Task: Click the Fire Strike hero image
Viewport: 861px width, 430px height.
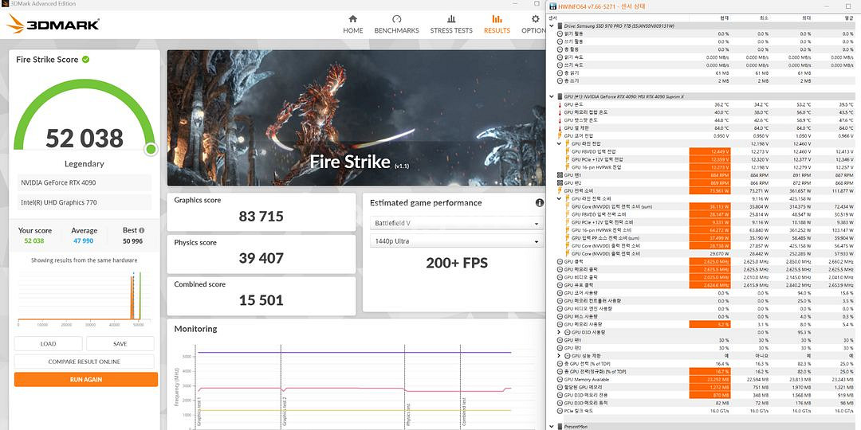Action: (x=356, y=118)
